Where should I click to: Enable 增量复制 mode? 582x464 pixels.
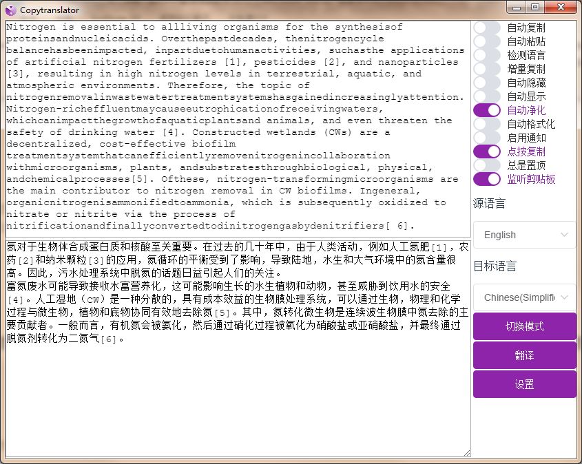pyautogui.click(x=486, y=69)
